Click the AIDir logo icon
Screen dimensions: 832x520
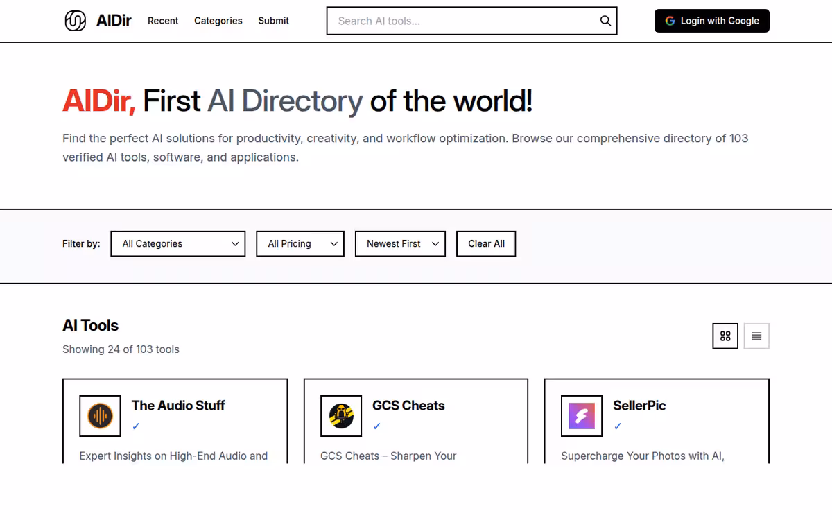click(x=75, y=21)
